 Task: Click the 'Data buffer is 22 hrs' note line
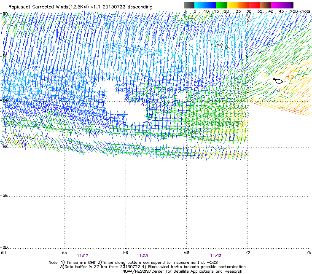point(153,267)
